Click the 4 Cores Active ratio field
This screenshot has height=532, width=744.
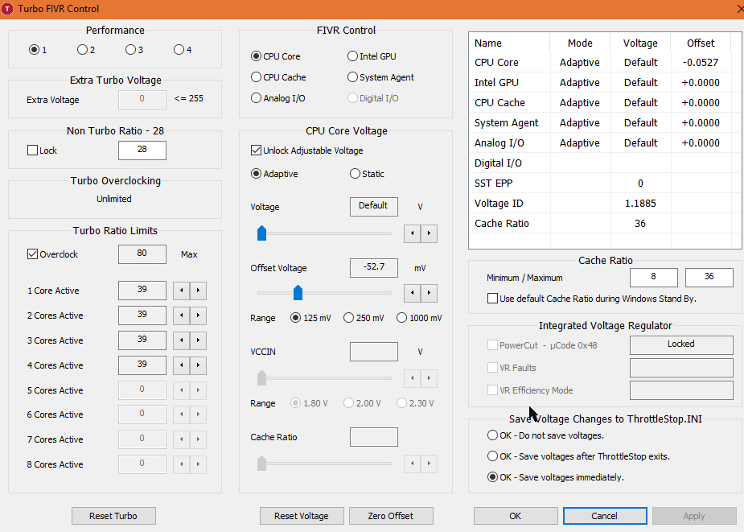(x=142, y=365)
